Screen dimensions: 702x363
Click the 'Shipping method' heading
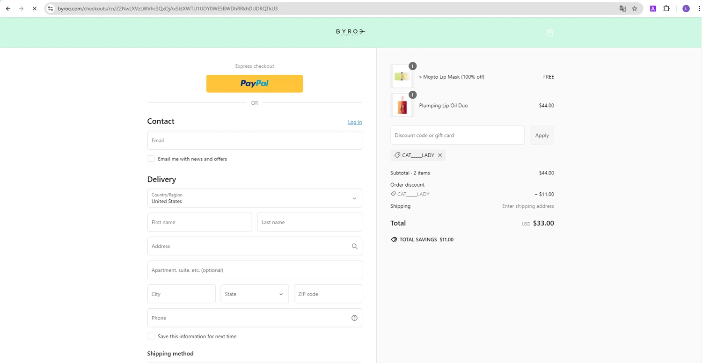click(170, 354)
